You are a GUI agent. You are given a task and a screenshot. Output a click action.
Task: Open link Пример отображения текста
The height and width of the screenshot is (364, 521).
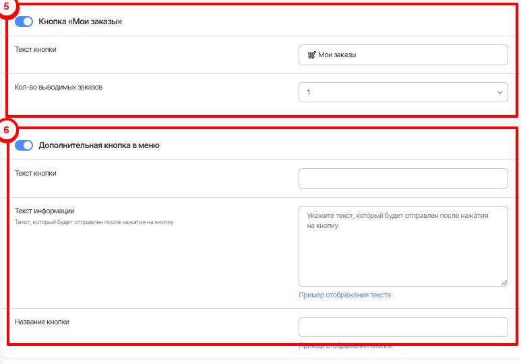click(x=344, y=295)
